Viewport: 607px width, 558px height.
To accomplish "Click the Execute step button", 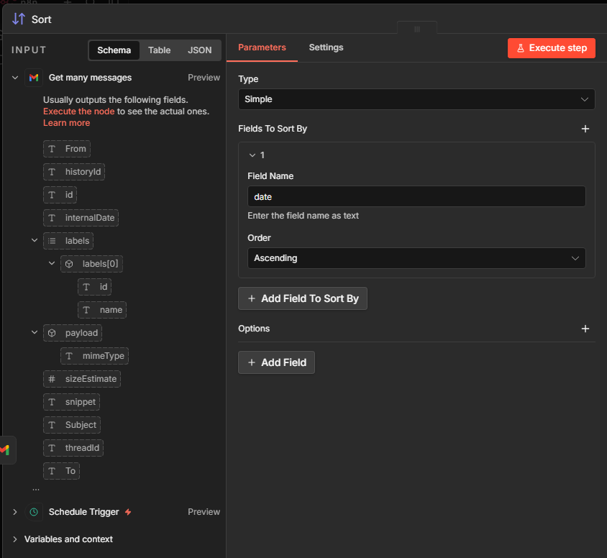I will [x=551, y=48].
